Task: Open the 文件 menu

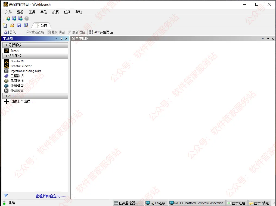Action: pos(8,12)
